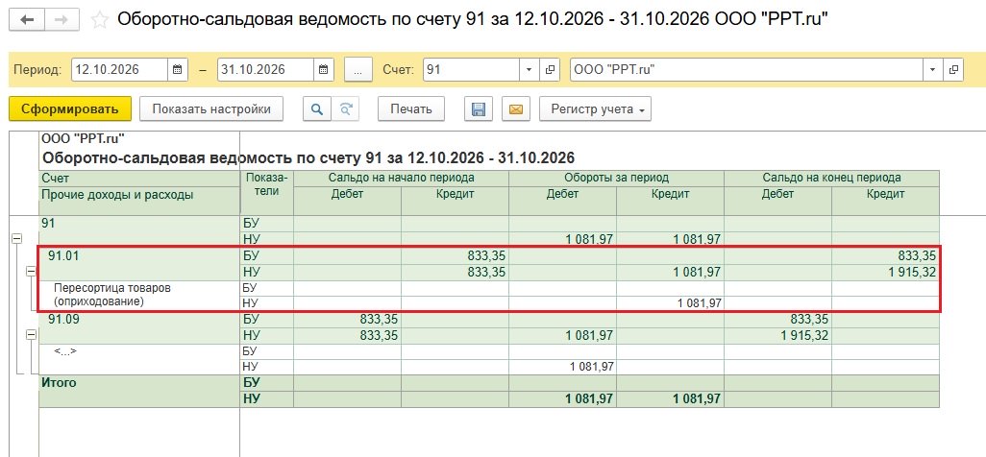The height and width of the screenshot is (457, 986).
Task: Click the account field containing 91
Action: (471, 70)
